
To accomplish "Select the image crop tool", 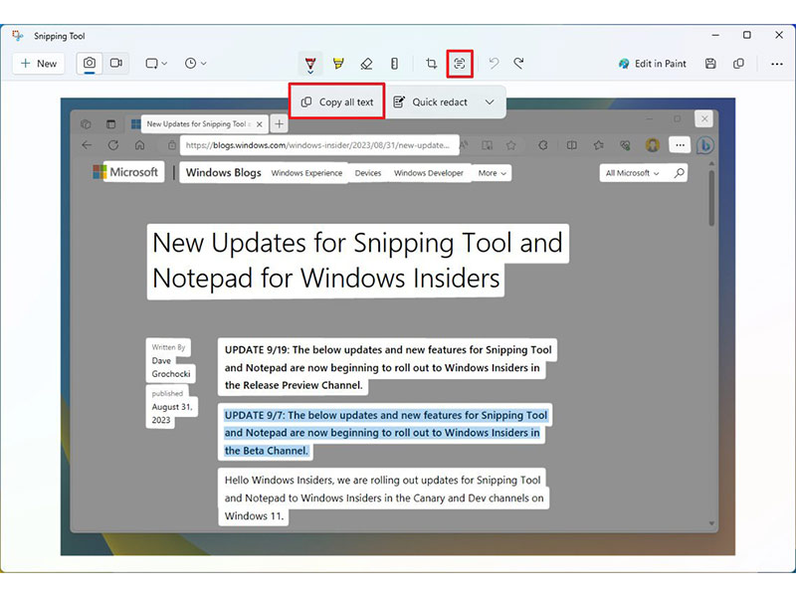I will [x=432, y=64].
